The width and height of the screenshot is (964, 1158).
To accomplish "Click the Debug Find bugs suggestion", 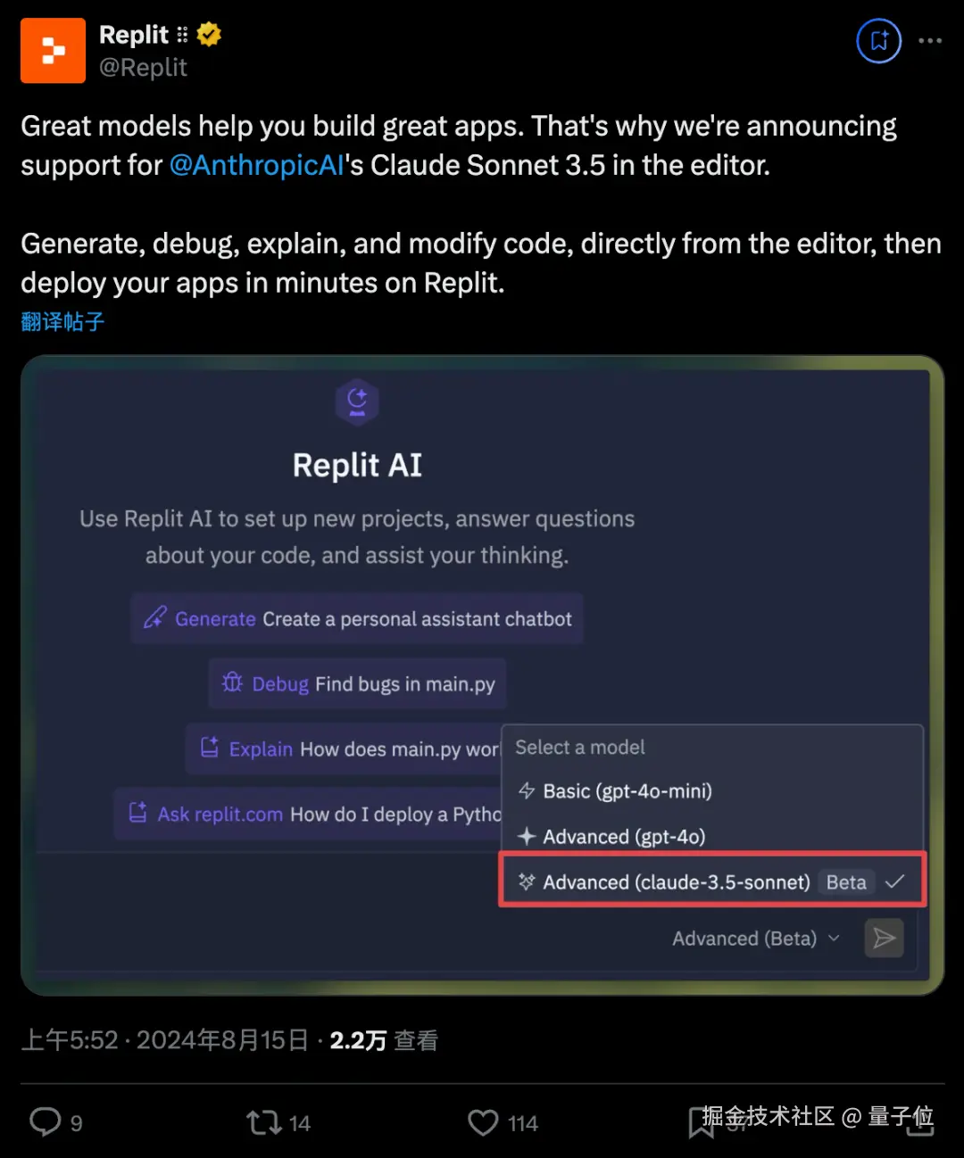I will 358,683.
